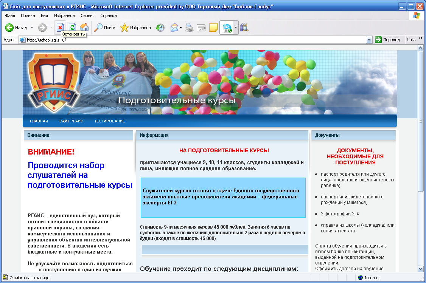Go to the home page via house icon
Viewport: 426px width, 283px height.
[84, 27]
